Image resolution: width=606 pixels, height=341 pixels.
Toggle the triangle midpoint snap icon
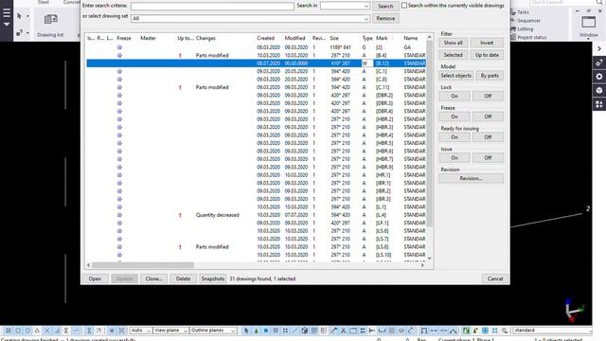tap(37, 331)
